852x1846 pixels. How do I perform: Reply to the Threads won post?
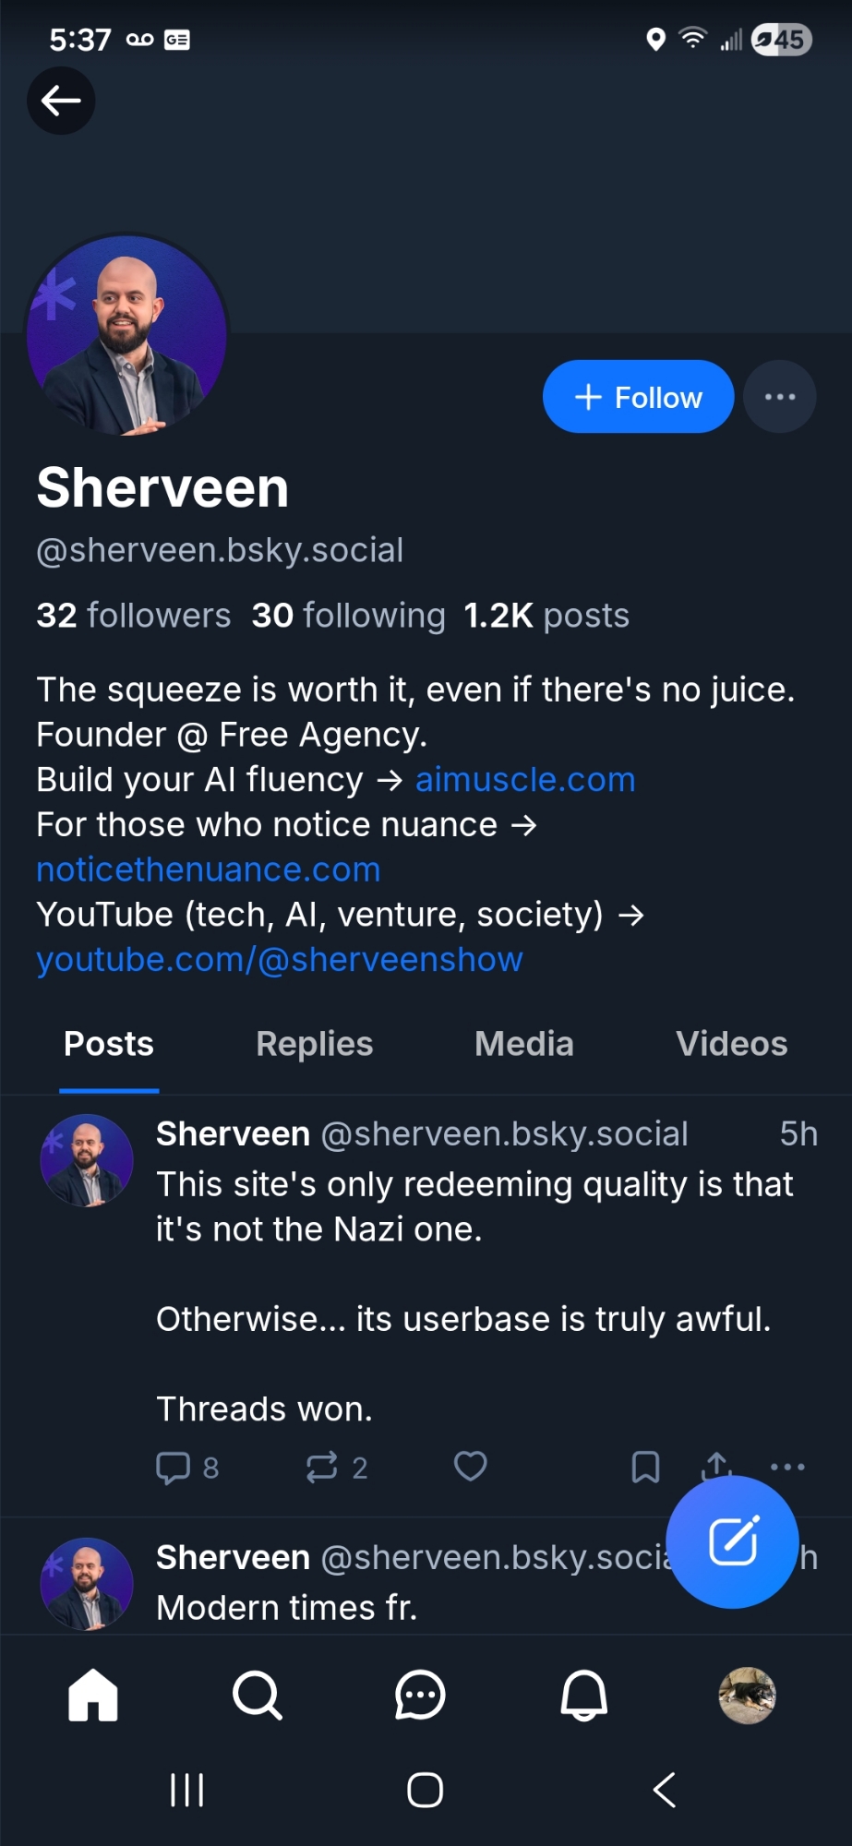point(174,1467)
